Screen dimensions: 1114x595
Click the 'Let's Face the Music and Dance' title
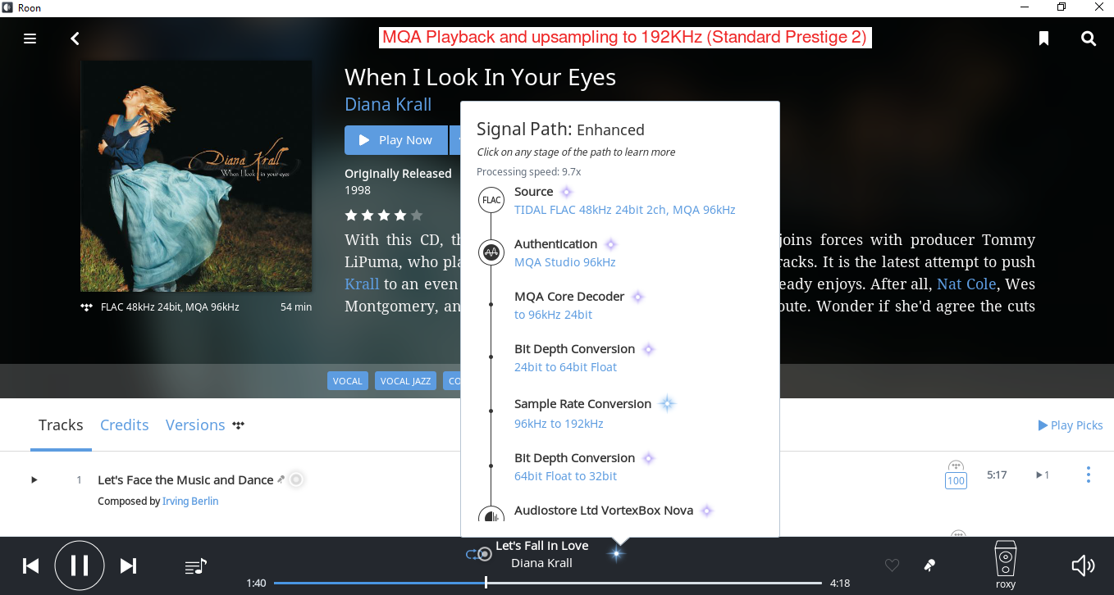click(x=185, y=480)
